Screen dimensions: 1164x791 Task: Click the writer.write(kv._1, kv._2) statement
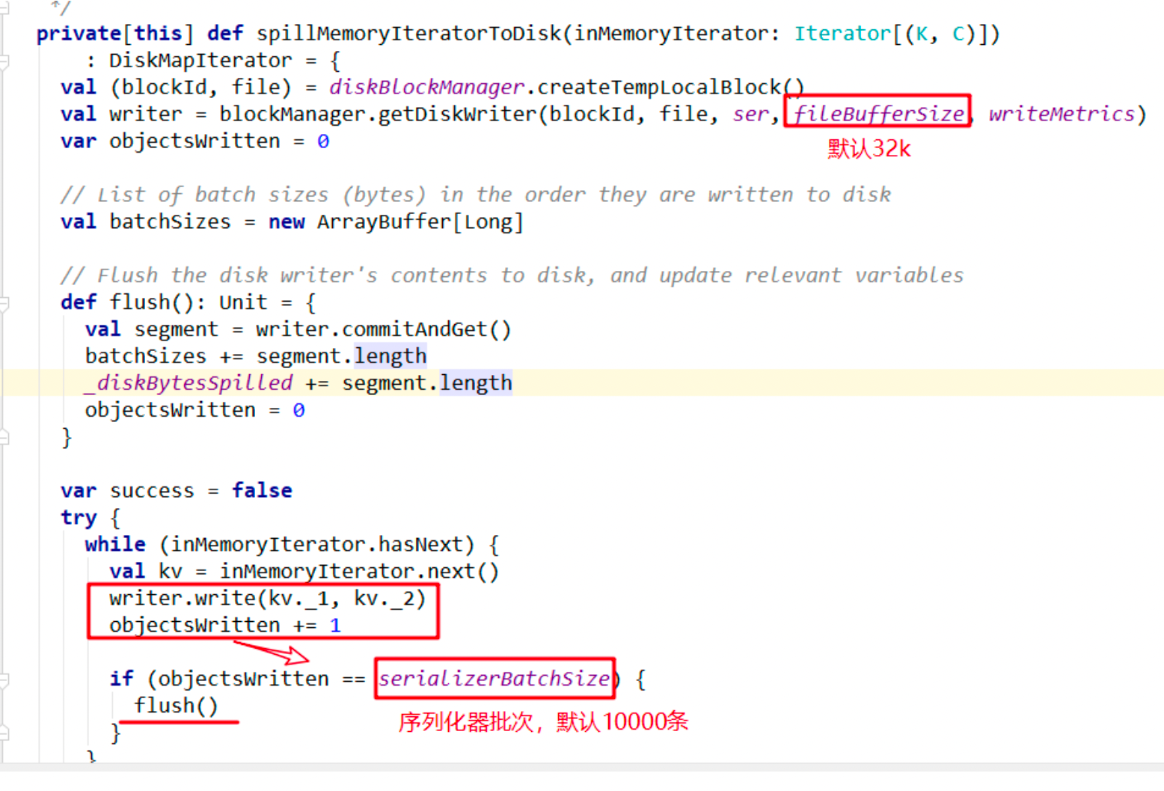[x=266, y=599]
